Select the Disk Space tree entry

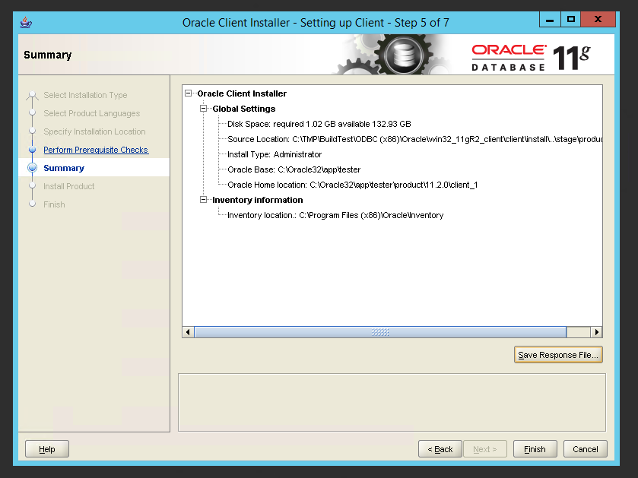pos(319,124)
